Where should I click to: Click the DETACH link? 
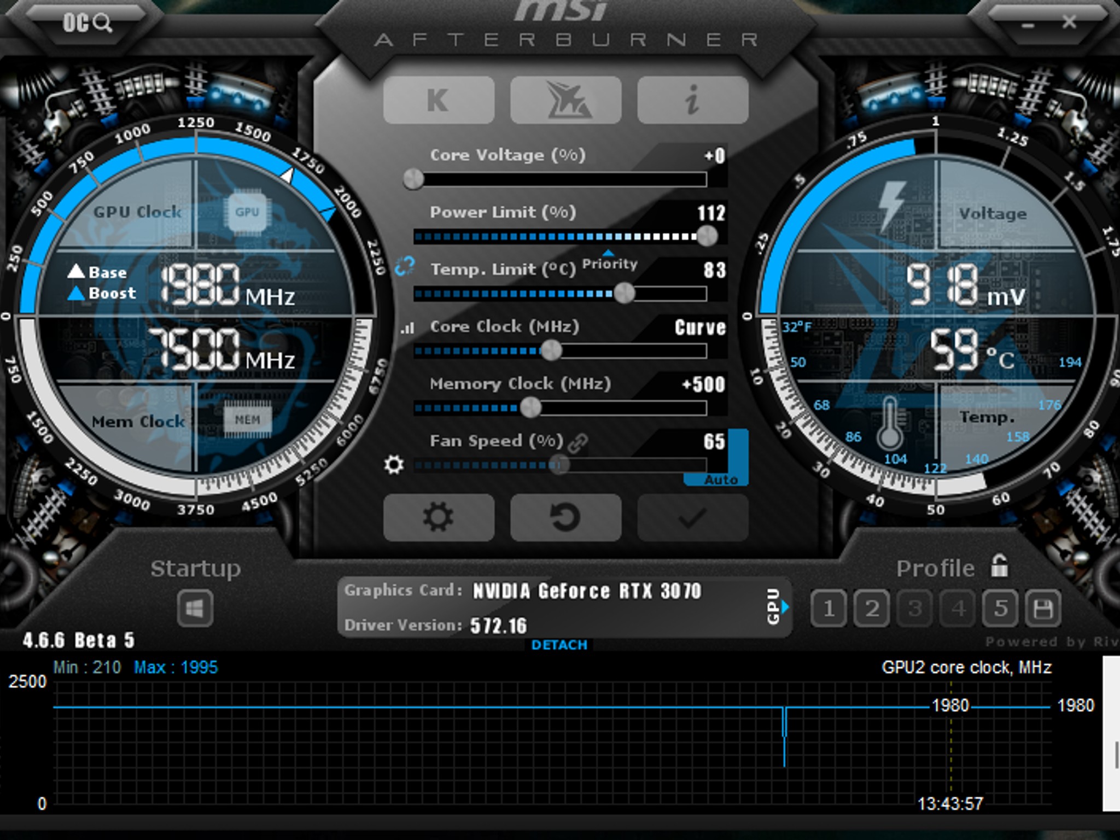point(559,645)
